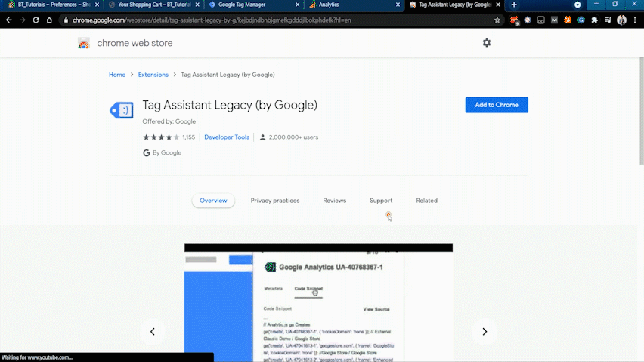Screen dimensions: 644x362
Task: Open the Chrome profile avatar
Action: (621, 20)
